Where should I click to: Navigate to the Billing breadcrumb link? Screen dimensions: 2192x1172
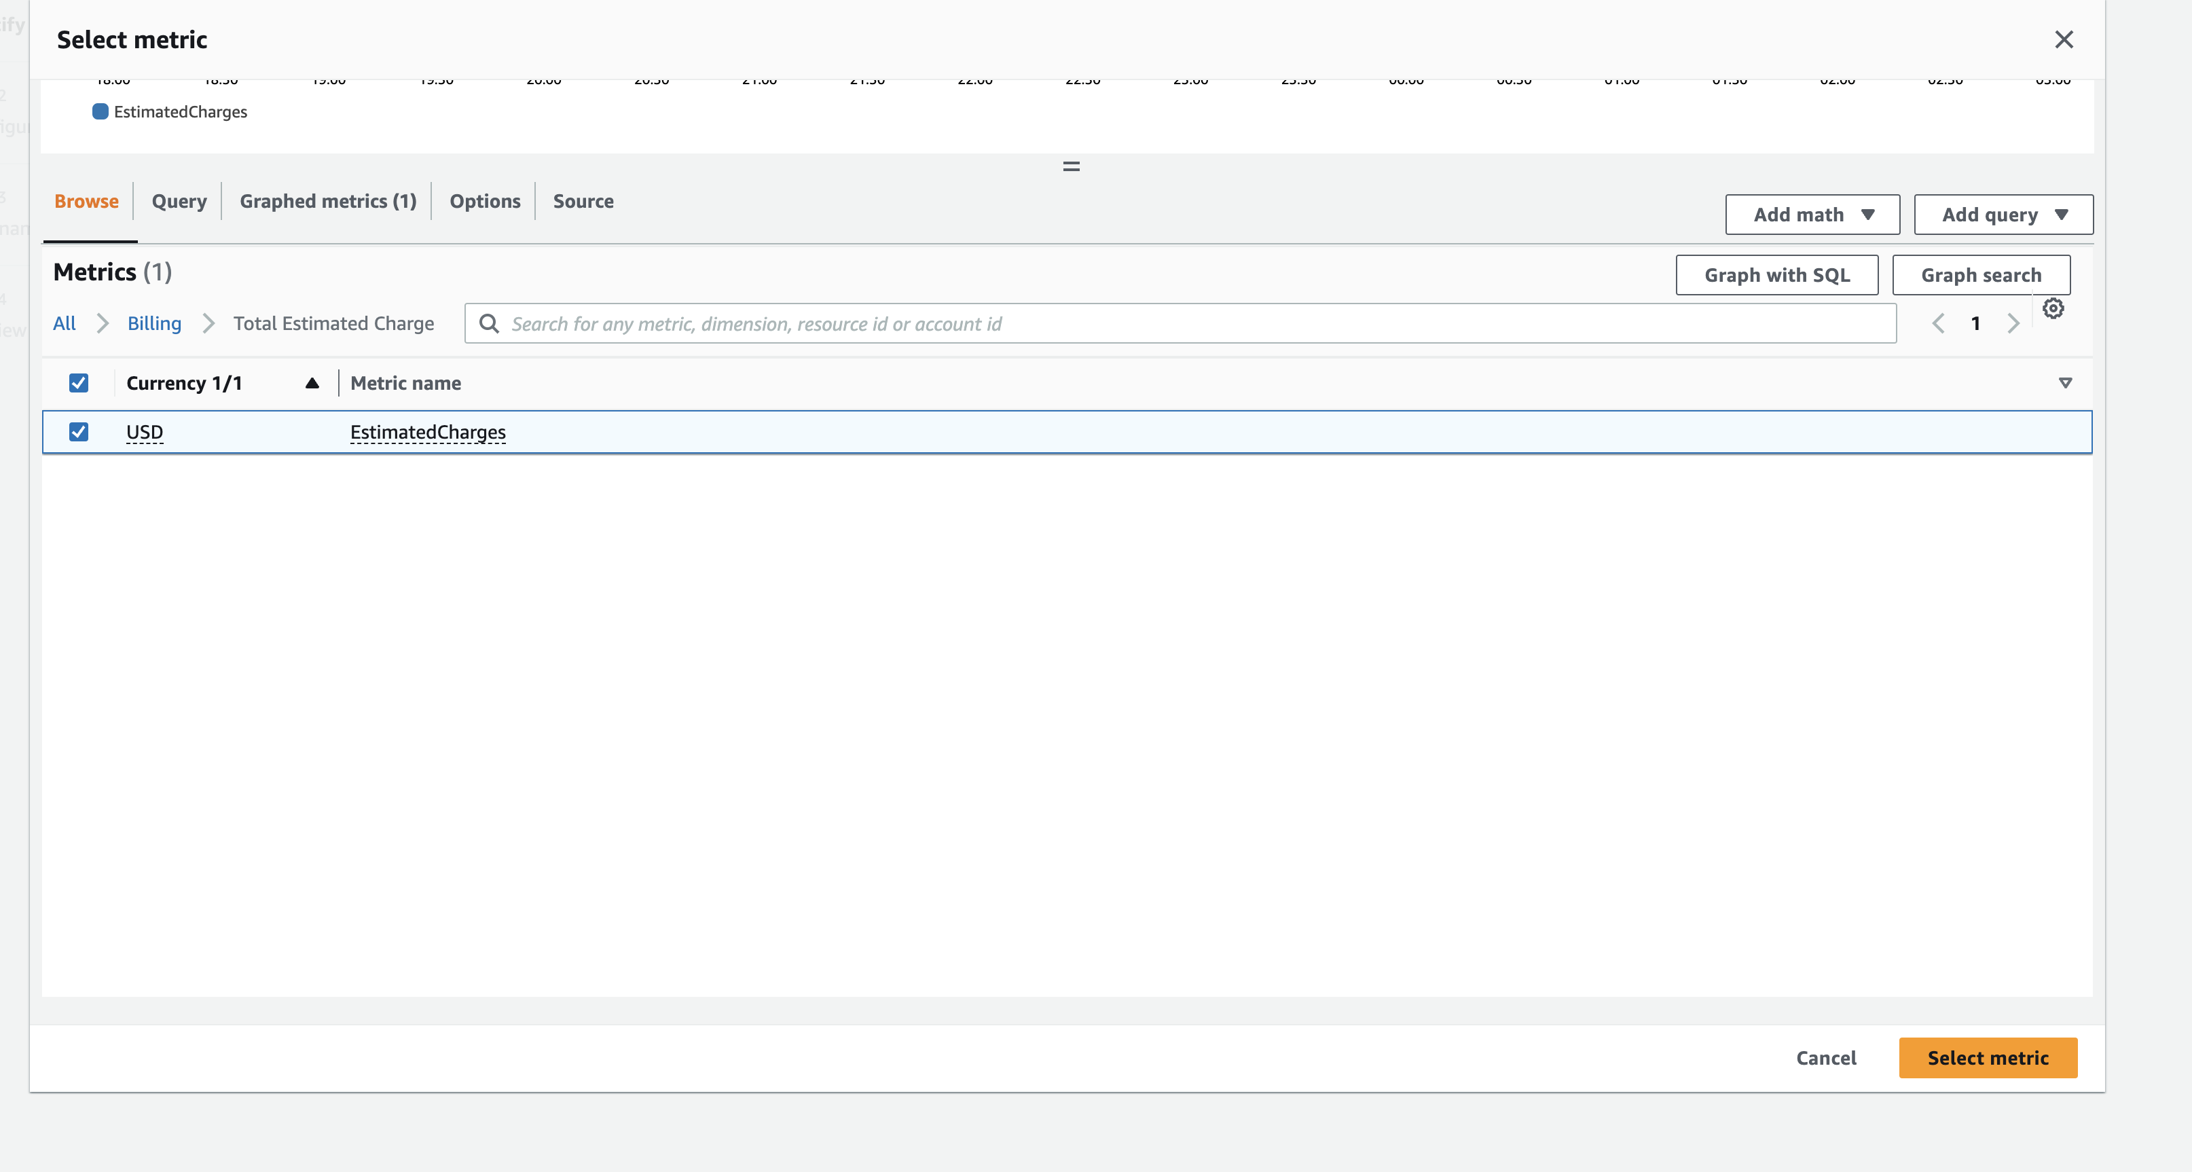154,323
